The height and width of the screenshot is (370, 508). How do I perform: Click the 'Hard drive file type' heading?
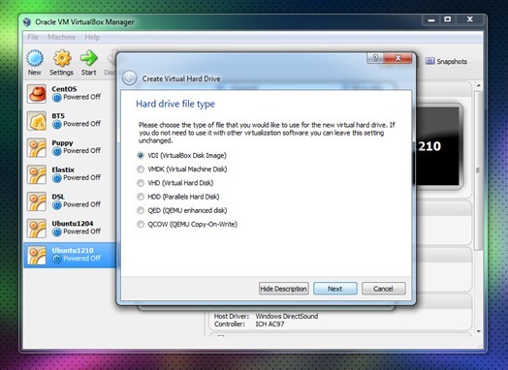175,104
